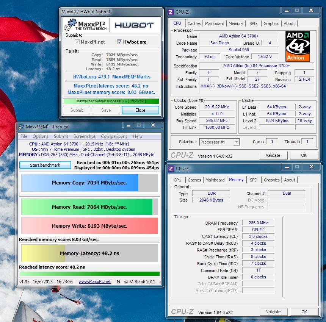Screen dimensions: 326x322
Task: Click the CPU-Z Z icon in lower window title
Action: 171,169
